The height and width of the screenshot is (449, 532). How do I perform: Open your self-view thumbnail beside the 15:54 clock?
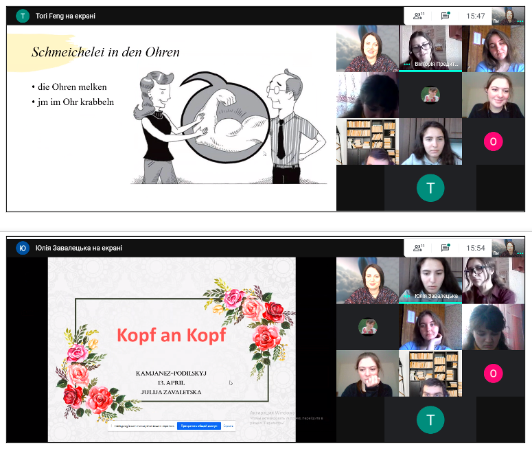(509, 247)
